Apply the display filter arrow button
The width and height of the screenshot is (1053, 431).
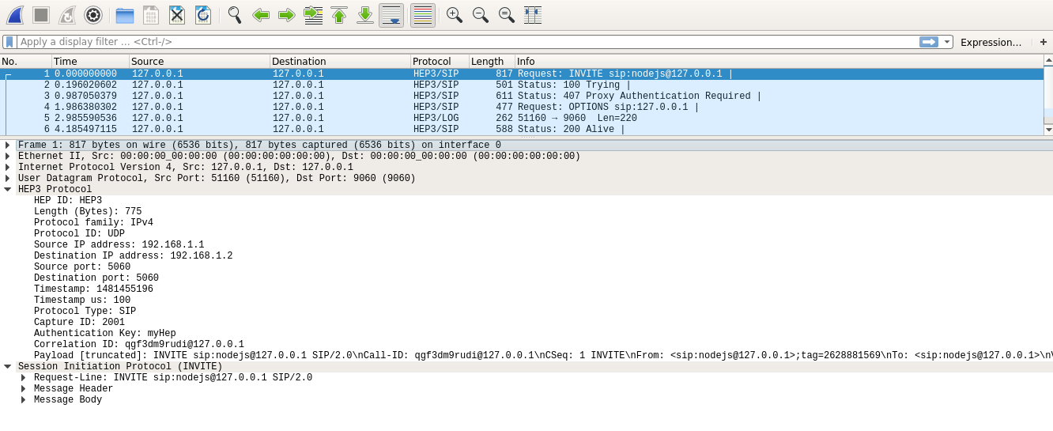[x=929, y=42]
